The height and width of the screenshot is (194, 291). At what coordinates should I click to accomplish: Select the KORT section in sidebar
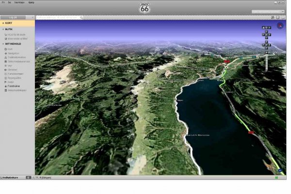(x=9, y=23)
